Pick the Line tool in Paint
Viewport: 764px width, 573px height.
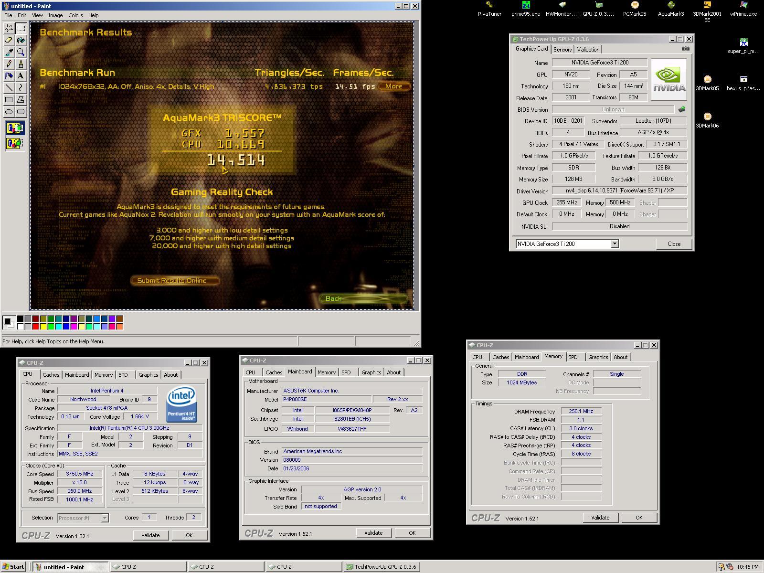9,88
